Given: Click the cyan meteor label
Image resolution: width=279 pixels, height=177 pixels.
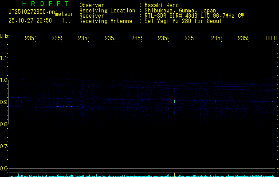Looking at the screenshot, I should click(64, 14).
